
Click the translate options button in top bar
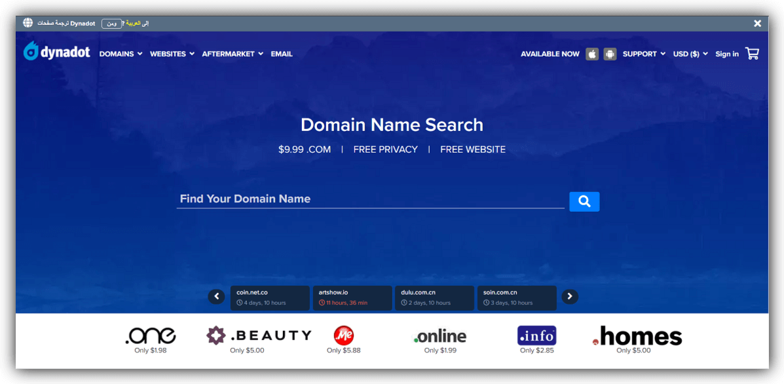(x=111, y=24)
